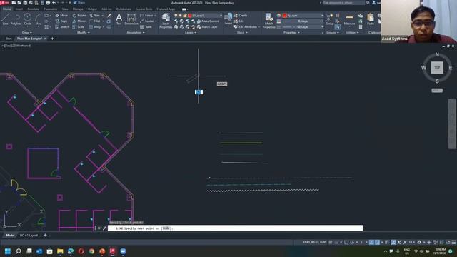Toggle ortho mode in status bar

[346, 242]
